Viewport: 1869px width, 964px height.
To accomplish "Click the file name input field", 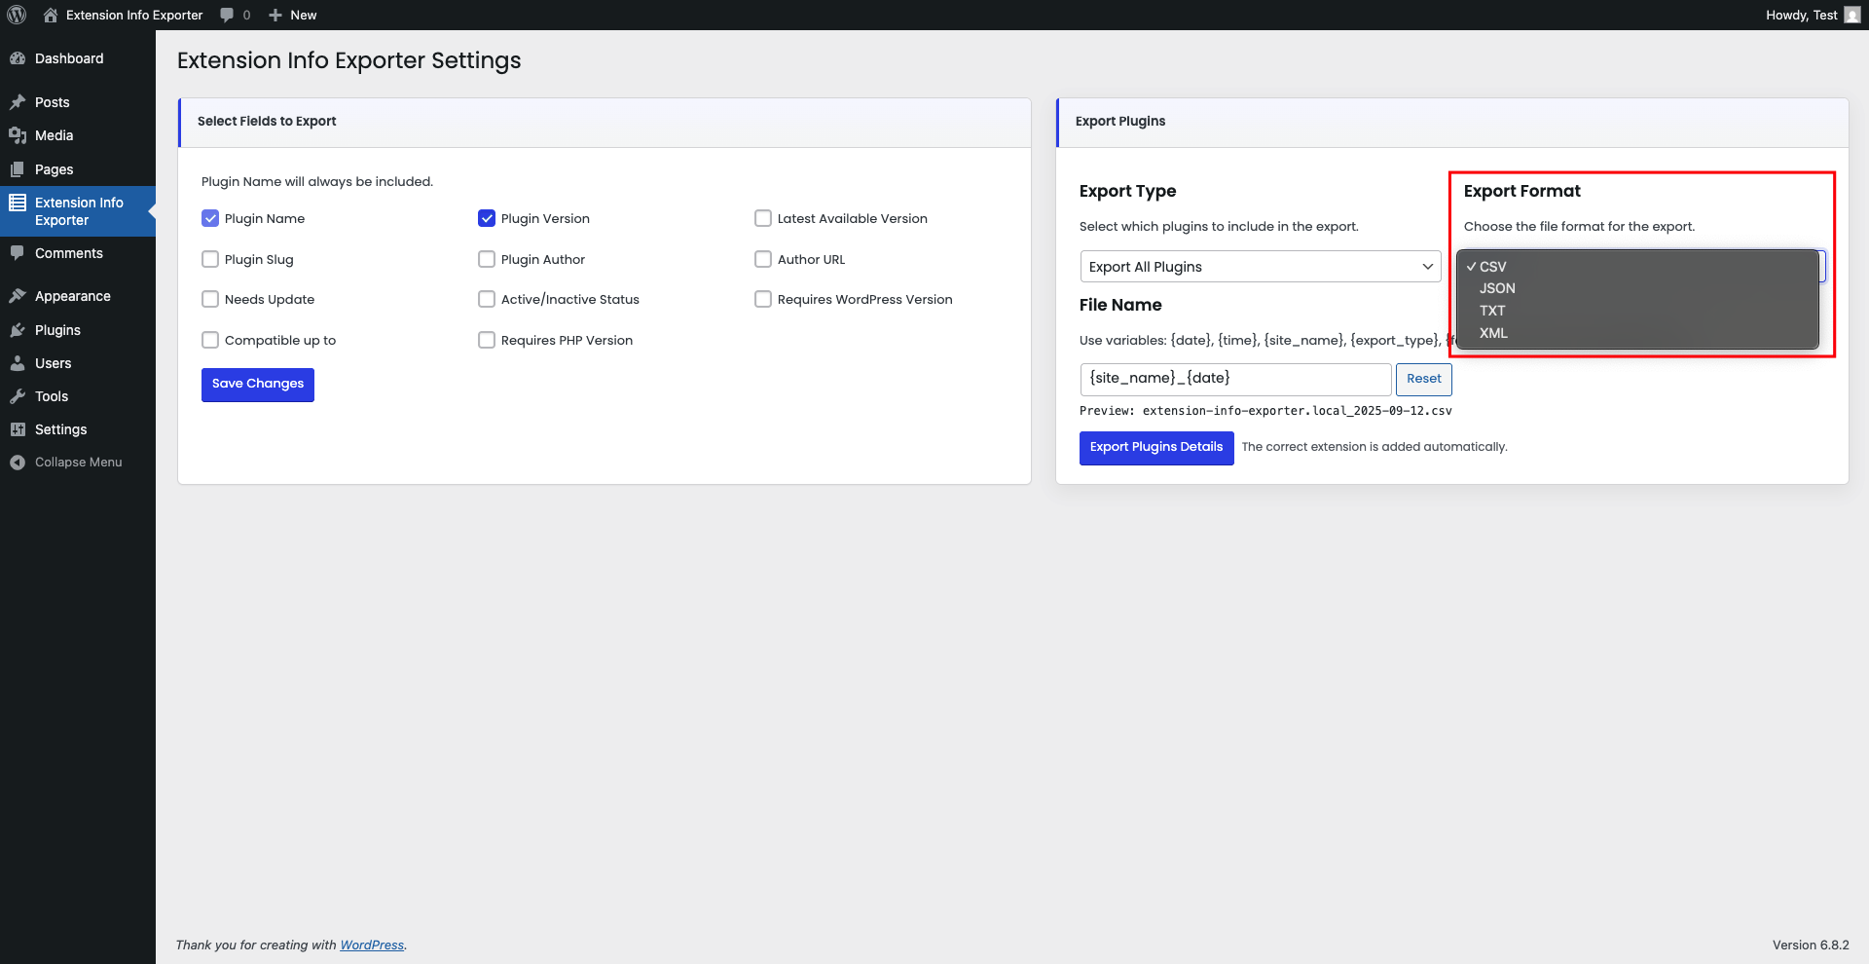I will click(1234, 379).
